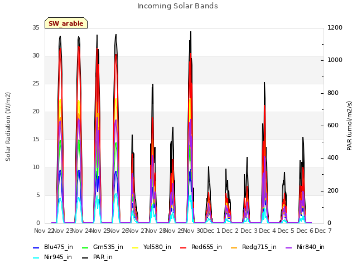
Task: Click the PAR (umol/m2/s) axis label
Action: click(349, 126)
